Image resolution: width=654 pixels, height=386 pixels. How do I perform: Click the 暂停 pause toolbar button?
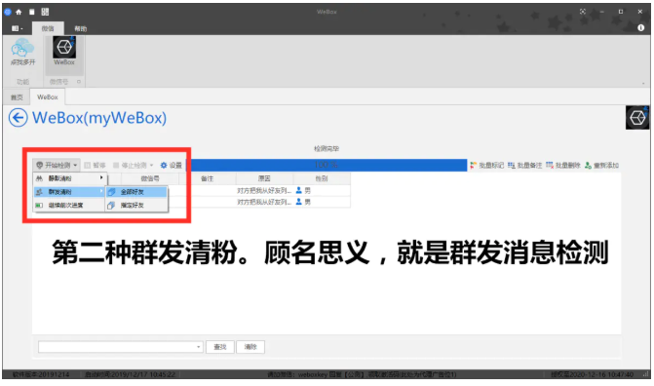(x=96, y=166)
